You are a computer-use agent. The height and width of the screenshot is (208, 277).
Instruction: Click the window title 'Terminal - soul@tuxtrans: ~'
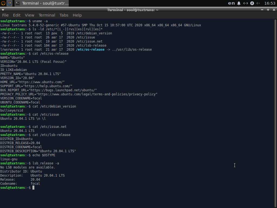click(x=133, y=10)
